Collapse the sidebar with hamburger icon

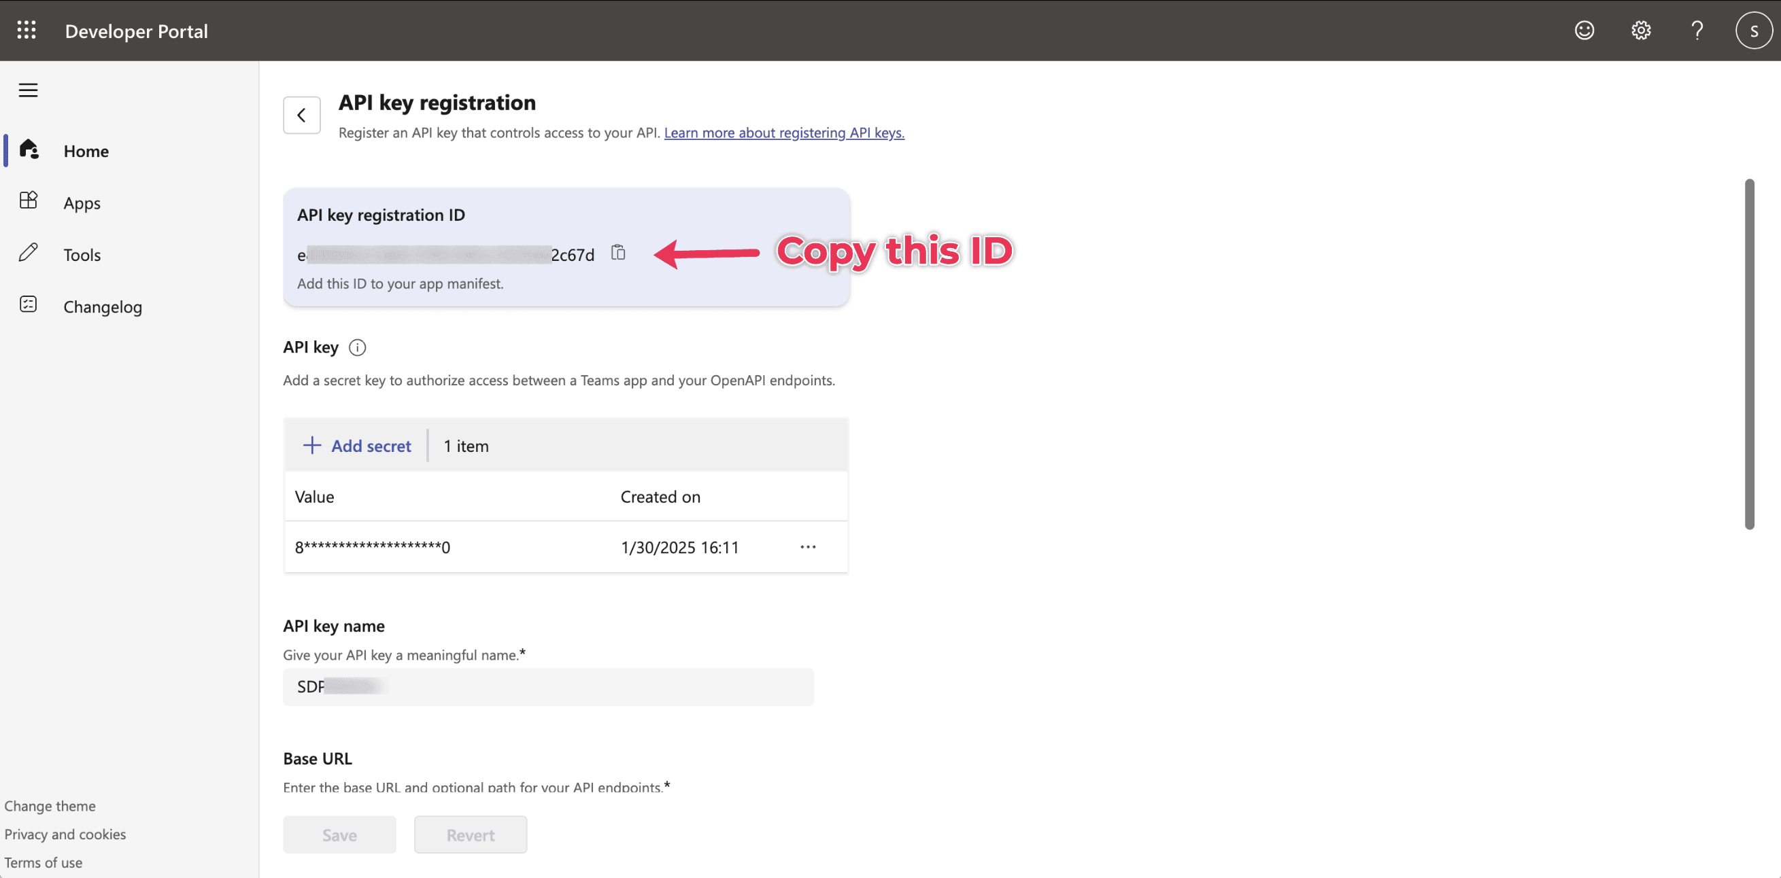(29, 90)
